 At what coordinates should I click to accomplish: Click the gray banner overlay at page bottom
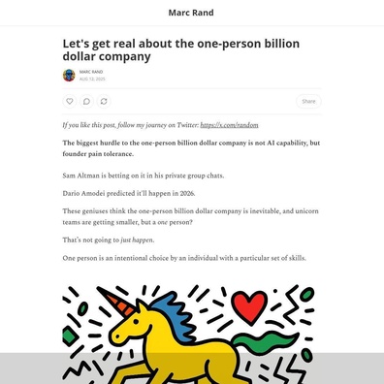[192, 368]
